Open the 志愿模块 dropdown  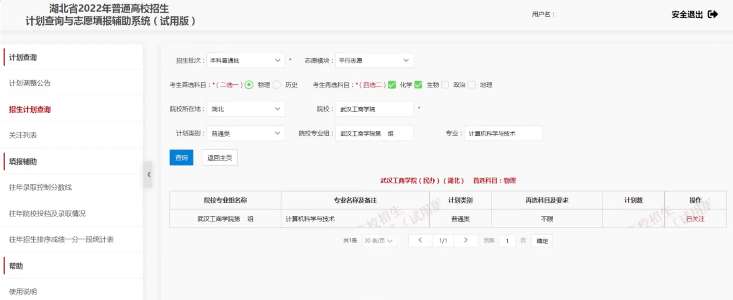(374, 61)
